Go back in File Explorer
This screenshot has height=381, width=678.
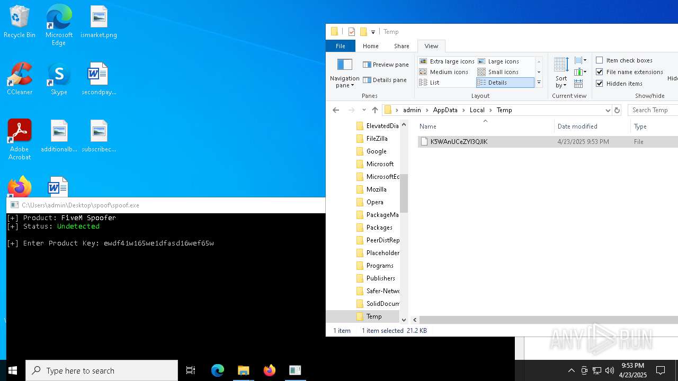click(336, 110)
